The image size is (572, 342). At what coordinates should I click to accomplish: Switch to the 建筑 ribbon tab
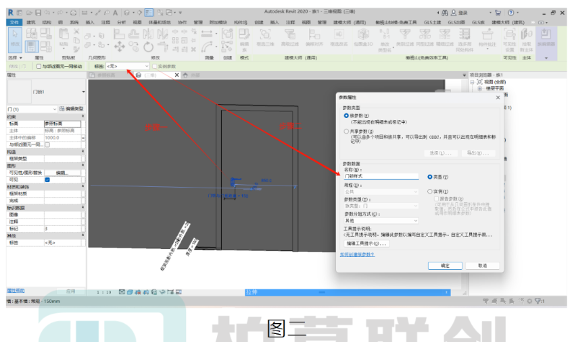[30, 22]
